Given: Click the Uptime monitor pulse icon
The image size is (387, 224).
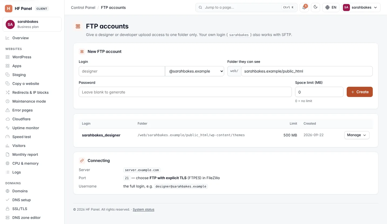Looking at the screenshot, I should (8, 128).
